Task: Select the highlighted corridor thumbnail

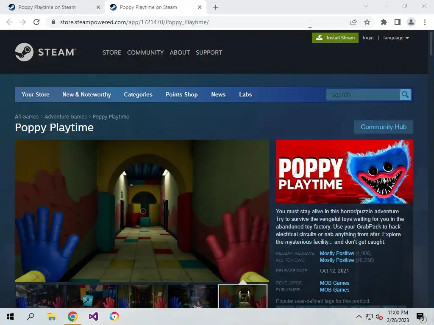Action: [243, 296]
